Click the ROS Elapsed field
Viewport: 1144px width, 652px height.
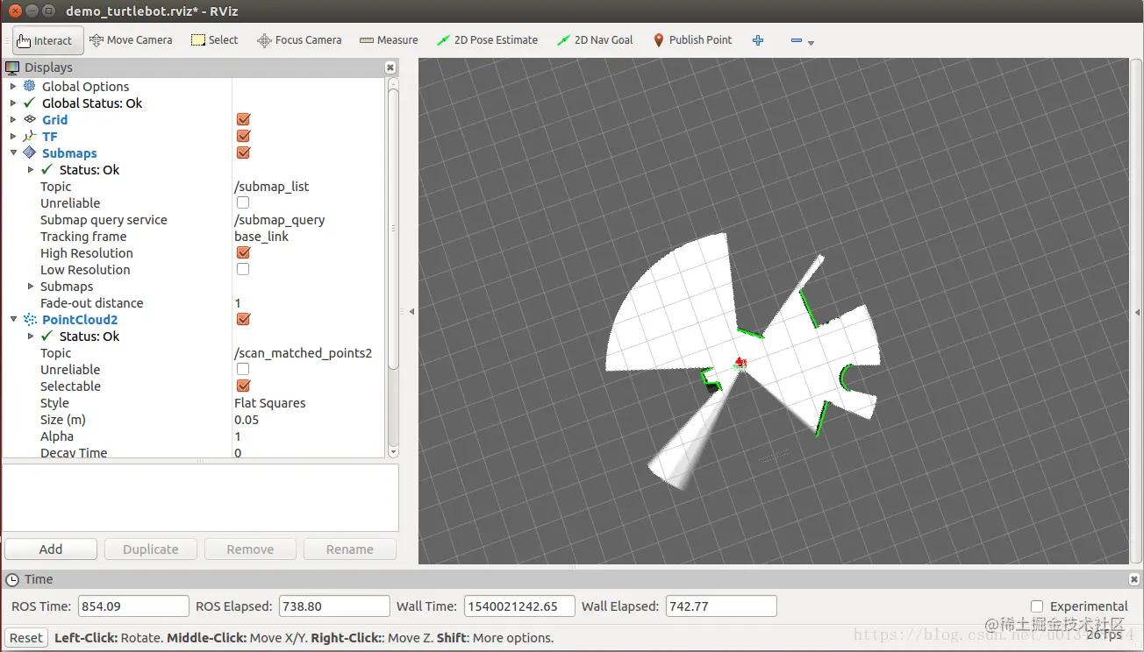click(334, 606)
